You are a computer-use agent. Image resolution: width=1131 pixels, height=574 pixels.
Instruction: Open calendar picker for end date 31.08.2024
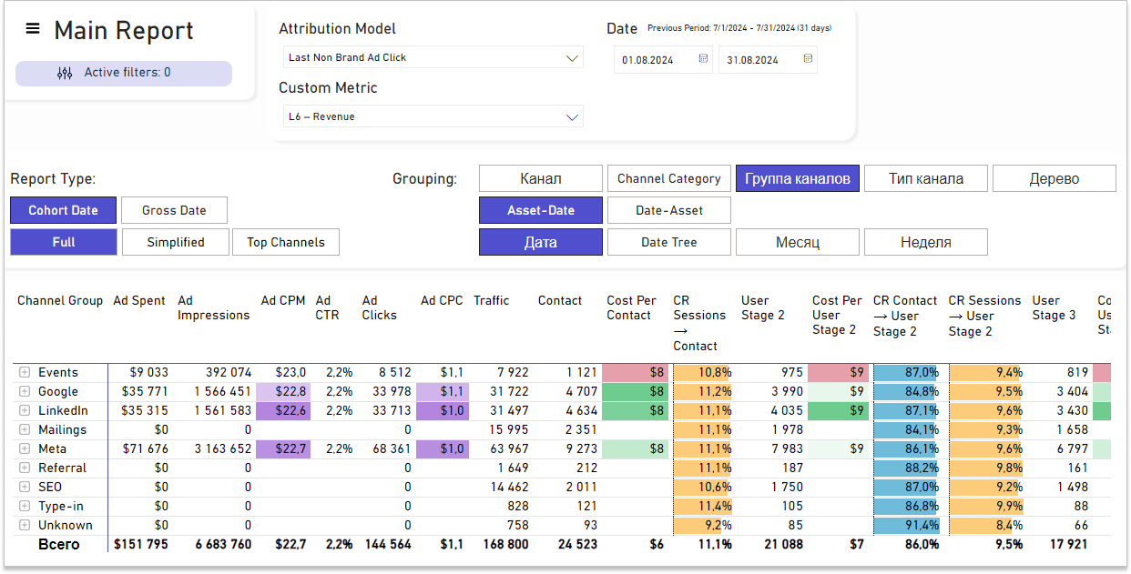[808, 59]
